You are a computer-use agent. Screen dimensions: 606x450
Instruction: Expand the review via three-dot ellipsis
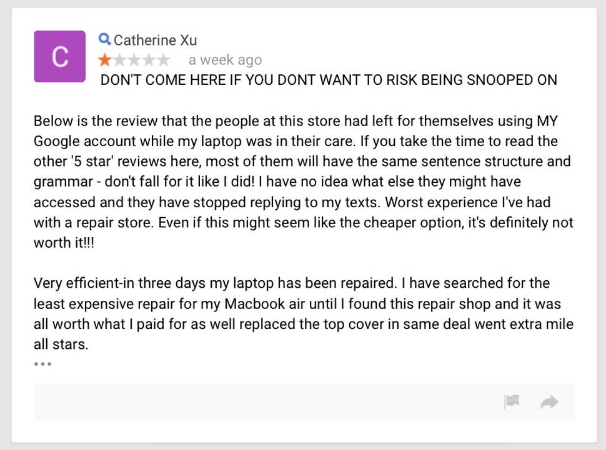[x=42, y=364]
